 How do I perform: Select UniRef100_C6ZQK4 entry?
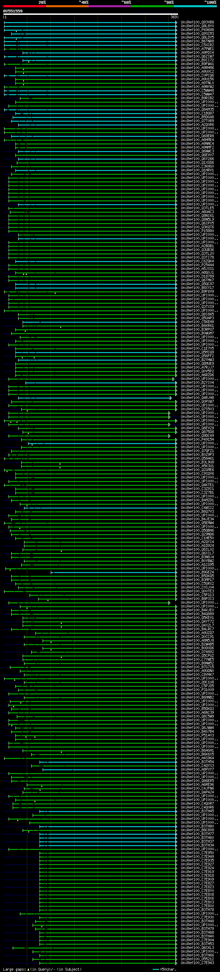(x=197, y=261)
